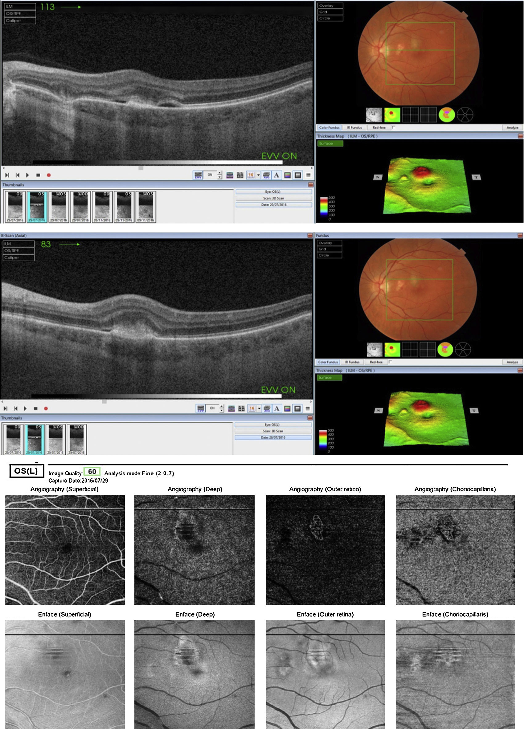Select the color thickness map icon under the upper fundus
This screenshot has width=524, height=729.
[x=392, y=115]
